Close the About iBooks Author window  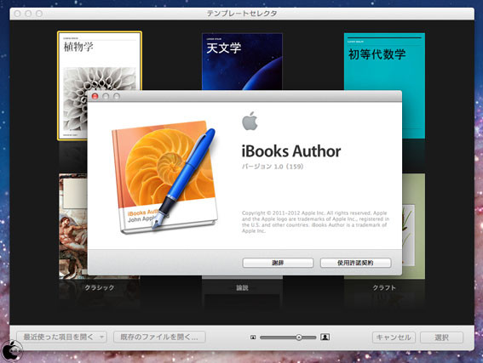[95, 96]
